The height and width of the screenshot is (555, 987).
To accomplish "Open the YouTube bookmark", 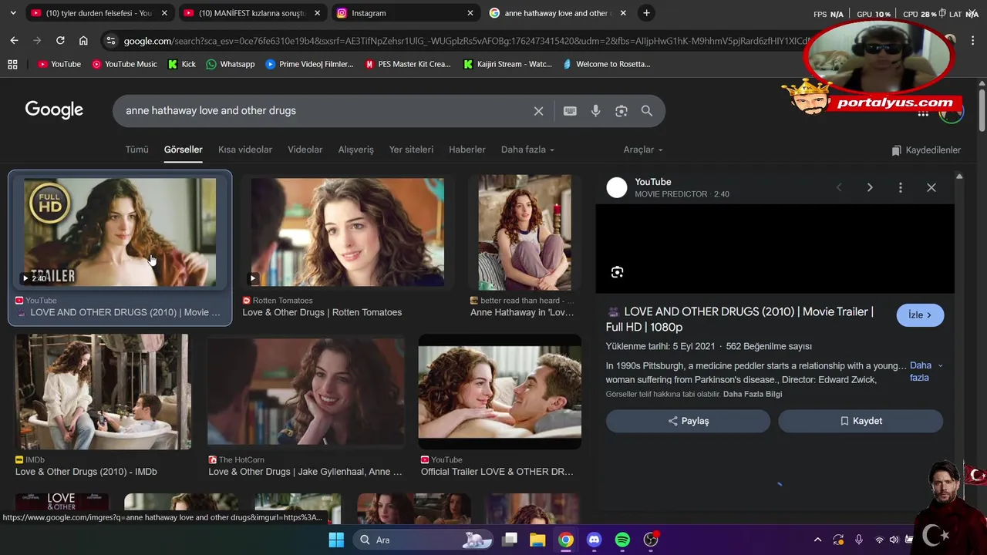I will tap(59, 64).
